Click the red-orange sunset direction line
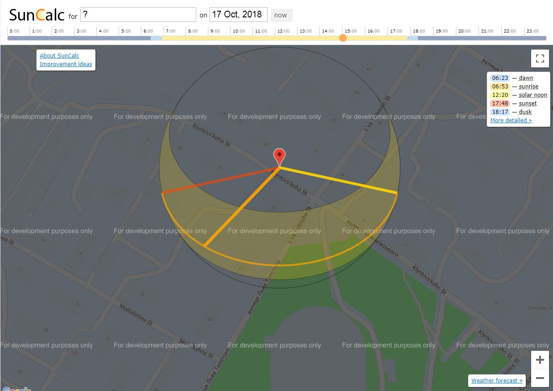553x391 pixels. pos(220,180)
